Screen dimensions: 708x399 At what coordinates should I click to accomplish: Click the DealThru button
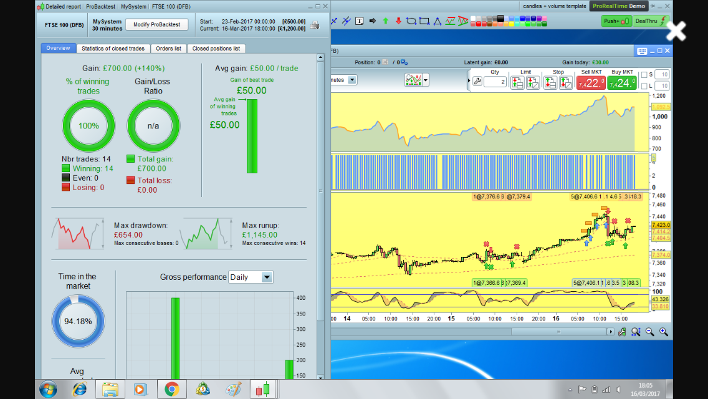pyautogui.click(x=651, y=21)
